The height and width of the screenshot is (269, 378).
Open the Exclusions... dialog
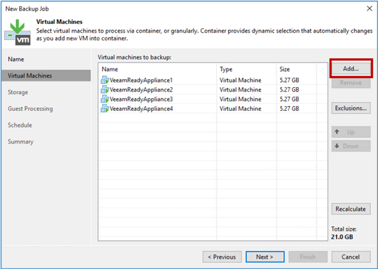tap(351, 108)
